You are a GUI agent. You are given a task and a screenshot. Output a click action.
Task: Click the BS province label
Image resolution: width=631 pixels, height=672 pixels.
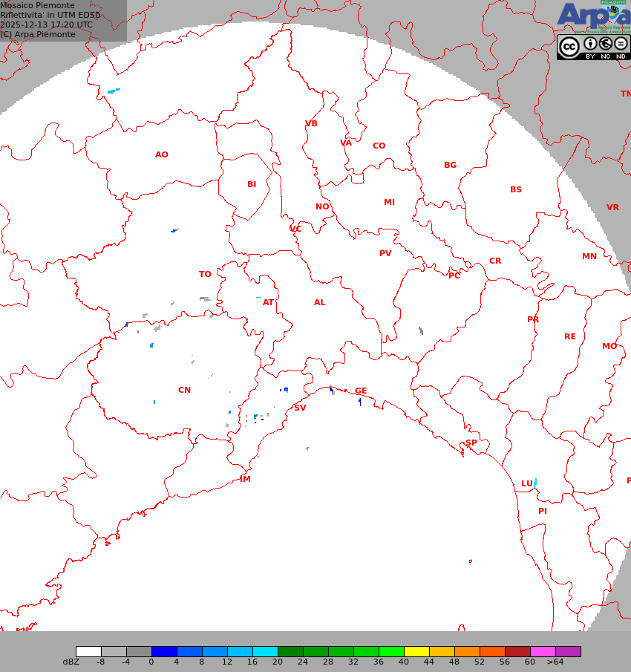coord(515,189)
